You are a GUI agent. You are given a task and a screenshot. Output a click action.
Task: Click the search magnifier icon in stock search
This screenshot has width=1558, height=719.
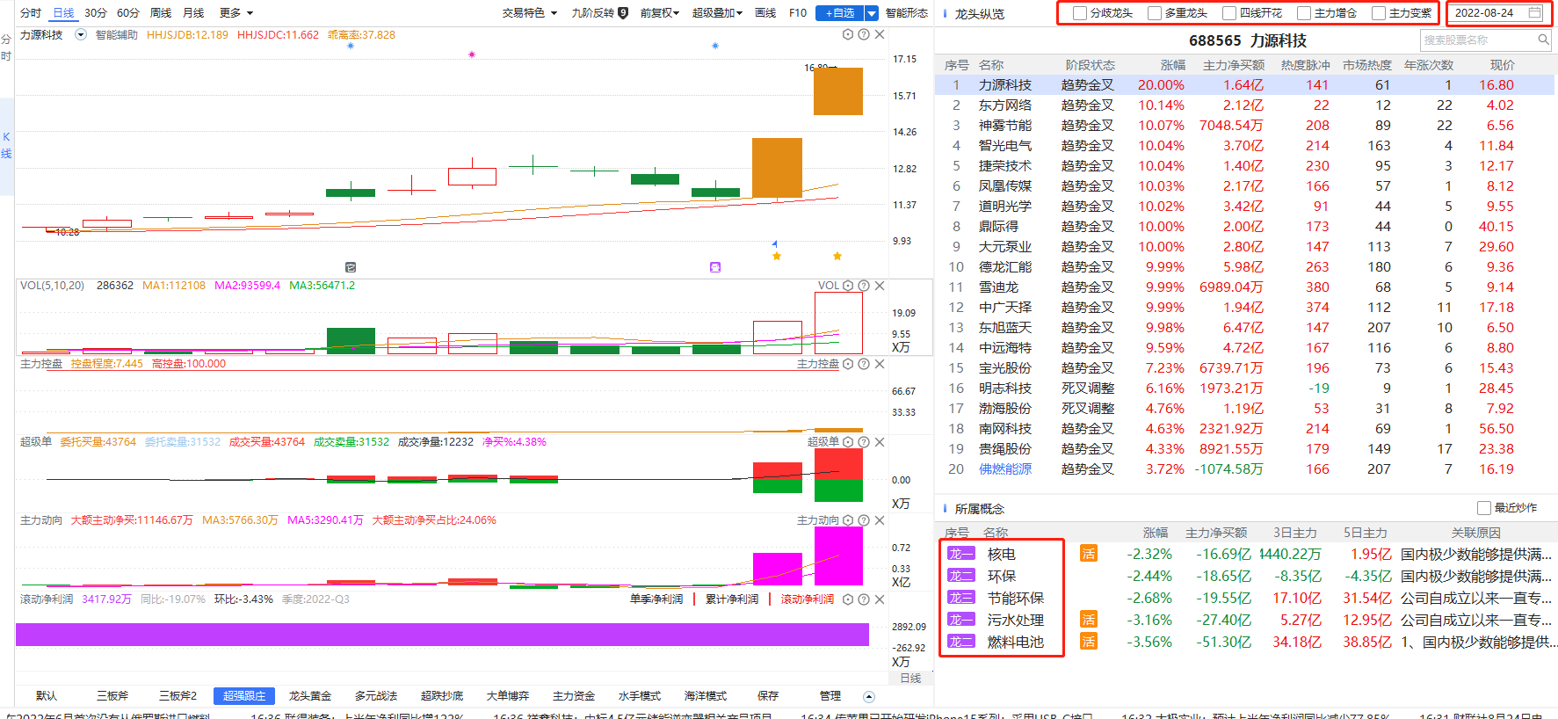(x=1543, y=40)
